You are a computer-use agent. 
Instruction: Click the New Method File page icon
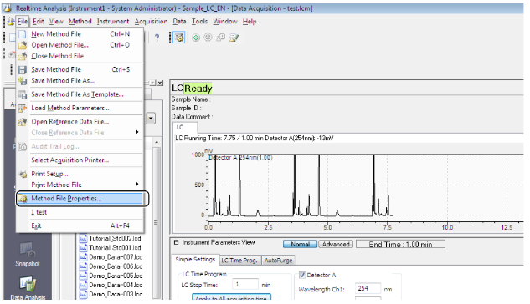coord(23,34)
